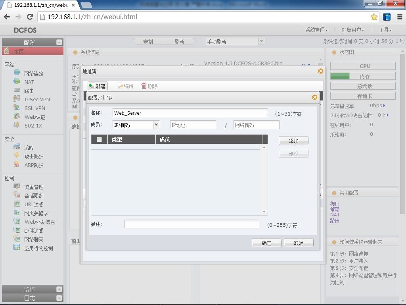Expand the 监控 sidebar section

[59, 289]
